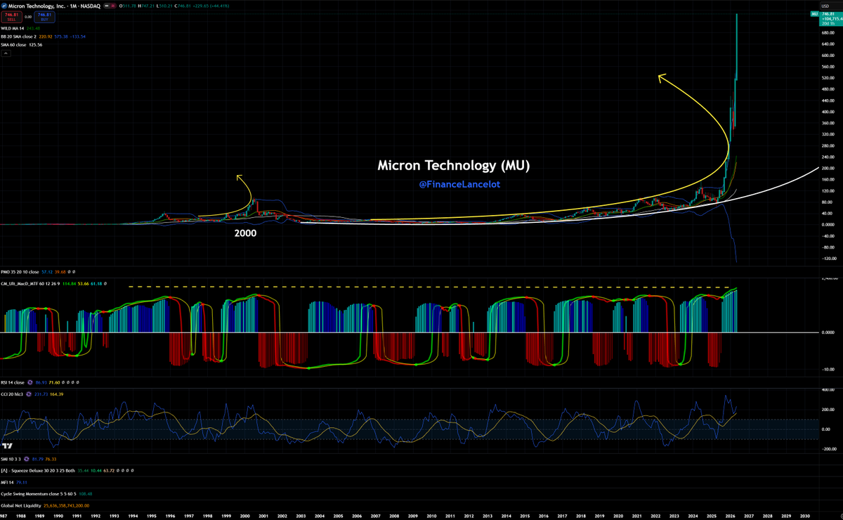Click the TradingView logo on the chart
The height and width of the screenshot is (520, 843).
coord(7,446)
